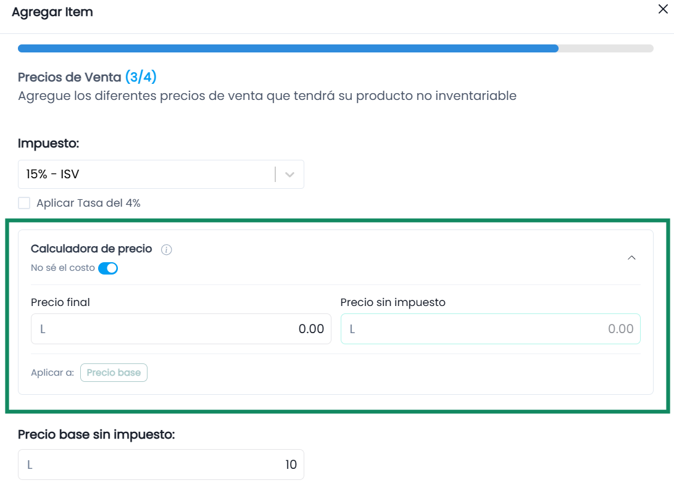Screen dimensions: 674x488
Task: Turn off the No sé el costo switch
Action: click(108, 268)
